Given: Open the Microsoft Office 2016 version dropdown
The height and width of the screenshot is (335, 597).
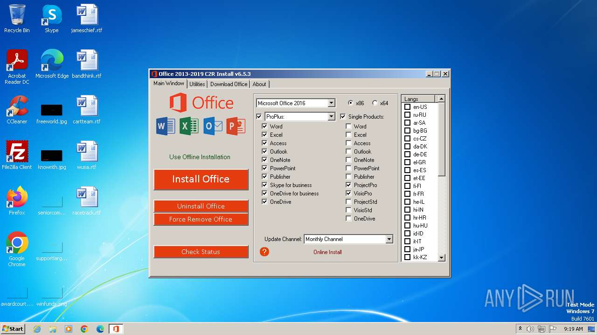Looking at the screenshot, I should (331, 103).
